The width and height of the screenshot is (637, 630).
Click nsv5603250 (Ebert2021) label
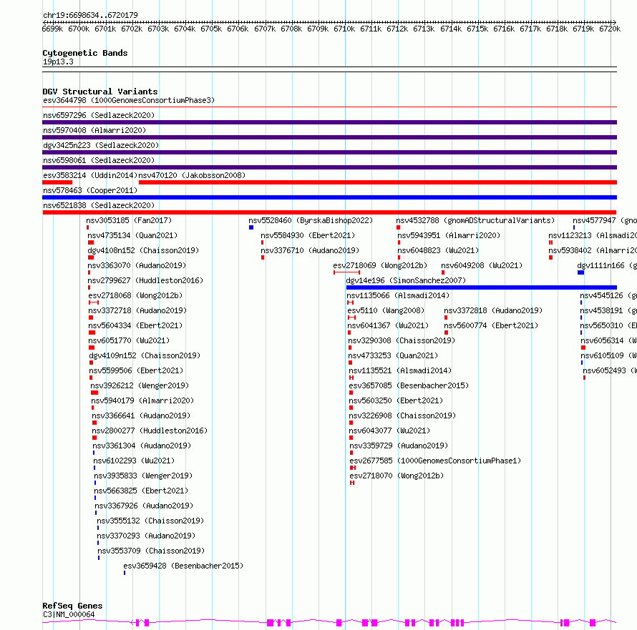[396, 400]
